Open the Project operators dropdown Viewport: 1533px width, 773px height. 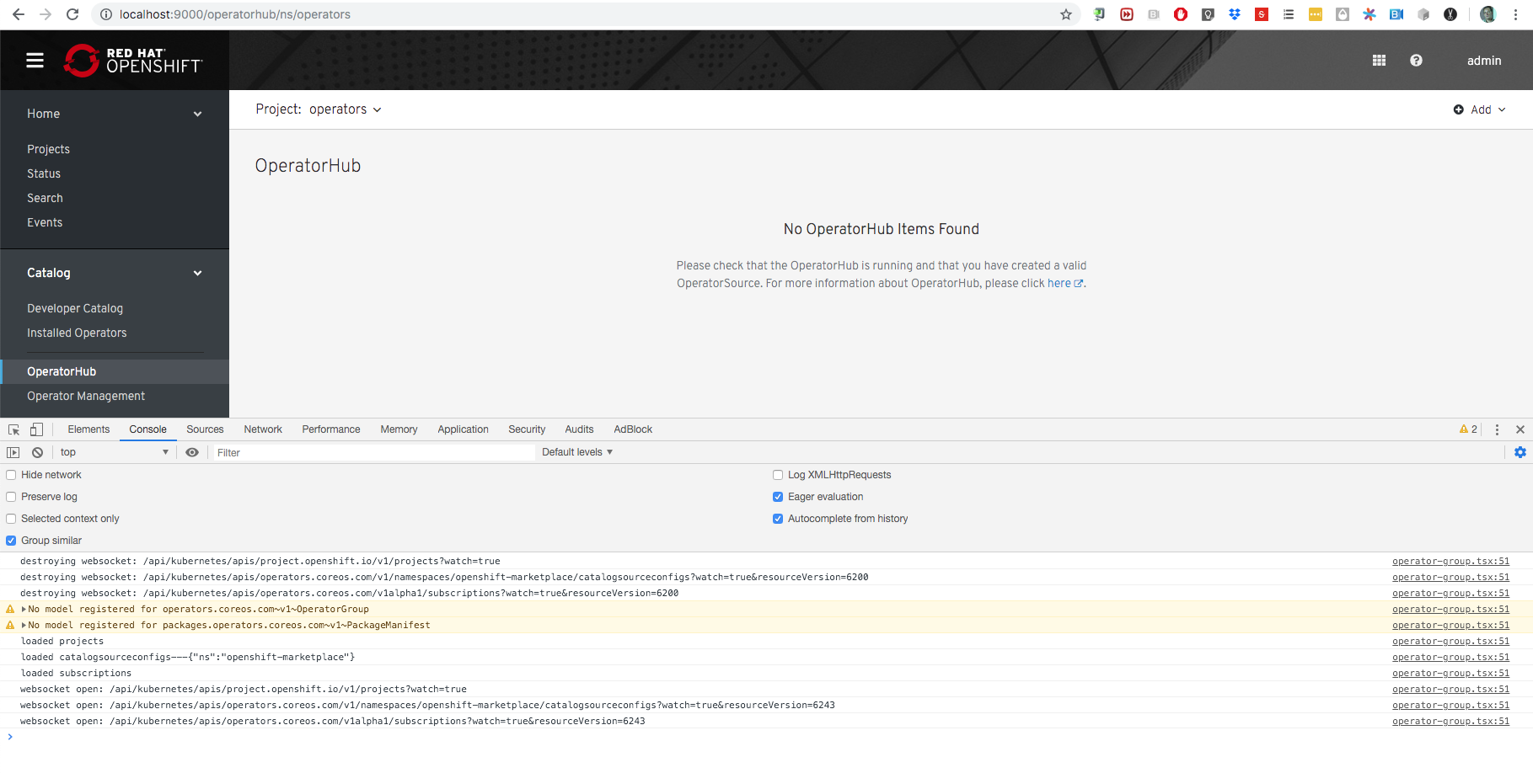(x=346, y=109)
